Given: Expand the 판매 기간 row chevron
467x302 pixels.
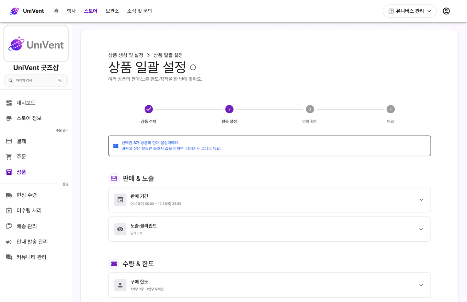Looking at the screenshot, I should coord(421,200).
